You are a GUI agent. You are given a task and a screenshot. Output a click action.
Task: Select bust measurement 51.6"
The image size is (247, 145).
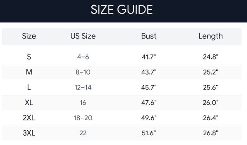pyautogui.click(x=149, y=133)
